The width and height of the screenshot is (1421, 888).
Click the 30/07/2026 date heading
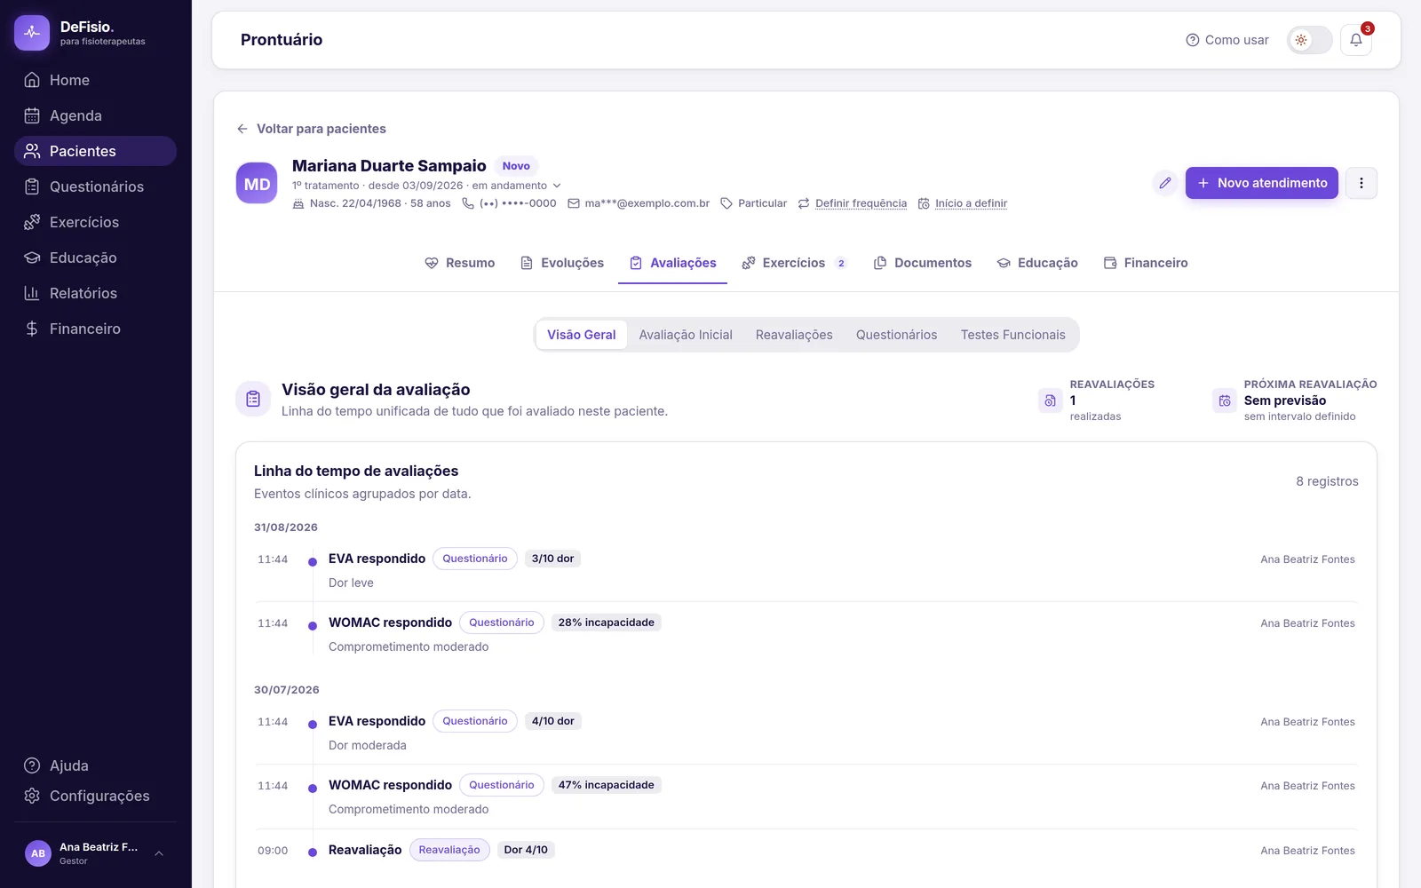(286, 690)
